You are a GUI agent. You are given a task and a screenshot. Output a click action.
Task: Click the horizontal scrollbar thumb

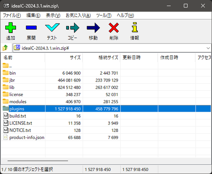tap(38, 161)
